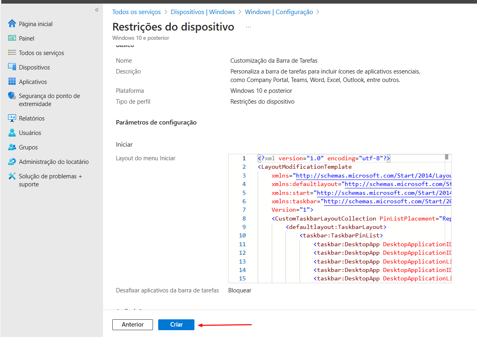The image size is (477, 337).
Task: Click Todos os serviços breadcrumb link
Action: coord(136,12)
